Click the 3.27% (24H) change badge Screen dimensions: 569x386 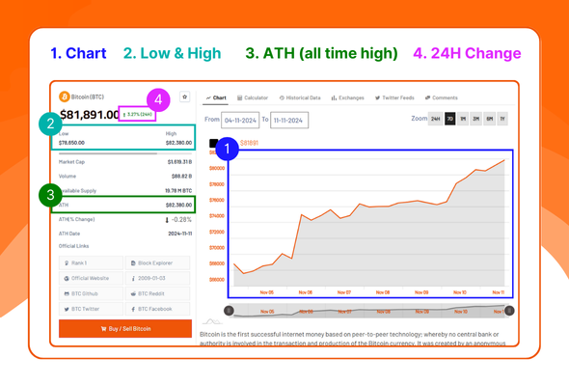point(138,114)
